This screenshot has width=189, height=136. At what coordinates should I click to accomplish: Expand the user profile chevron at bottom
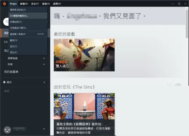[44, 129]
